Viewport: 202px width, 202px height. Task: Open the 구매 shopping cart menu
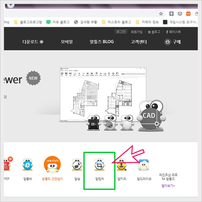point(172,42)
